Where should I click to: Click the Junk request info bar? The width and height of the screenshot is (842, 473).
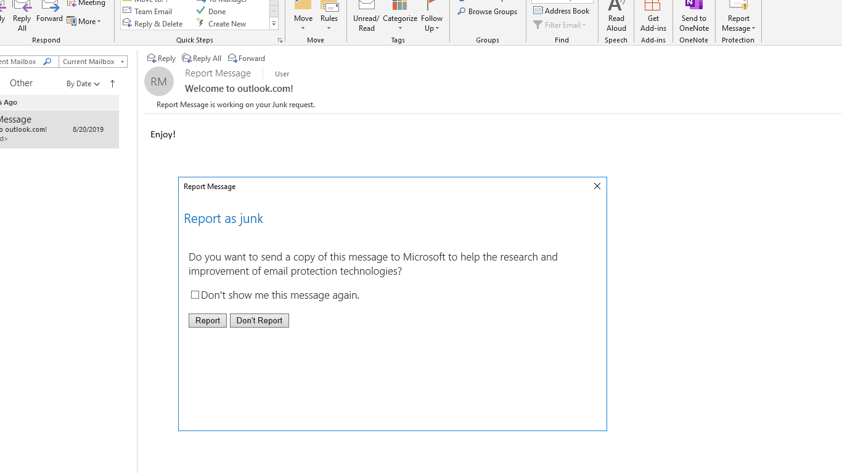[x=235, y=105]
